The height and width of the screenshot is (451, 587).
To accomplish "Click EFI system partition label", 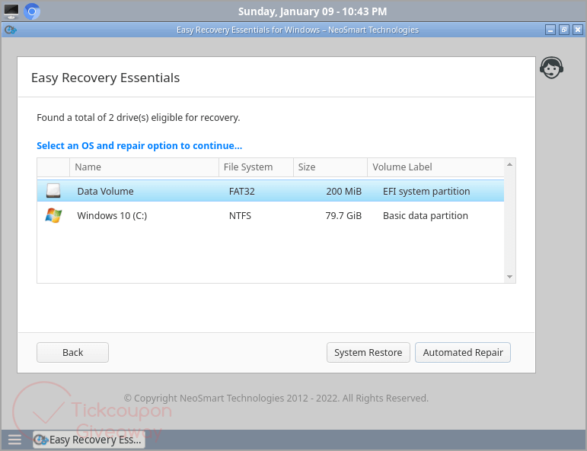I will coord(426,191).
